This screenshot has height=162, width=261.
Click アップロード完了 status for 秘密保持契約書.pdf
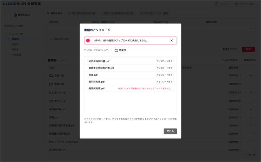pos(164,61)
